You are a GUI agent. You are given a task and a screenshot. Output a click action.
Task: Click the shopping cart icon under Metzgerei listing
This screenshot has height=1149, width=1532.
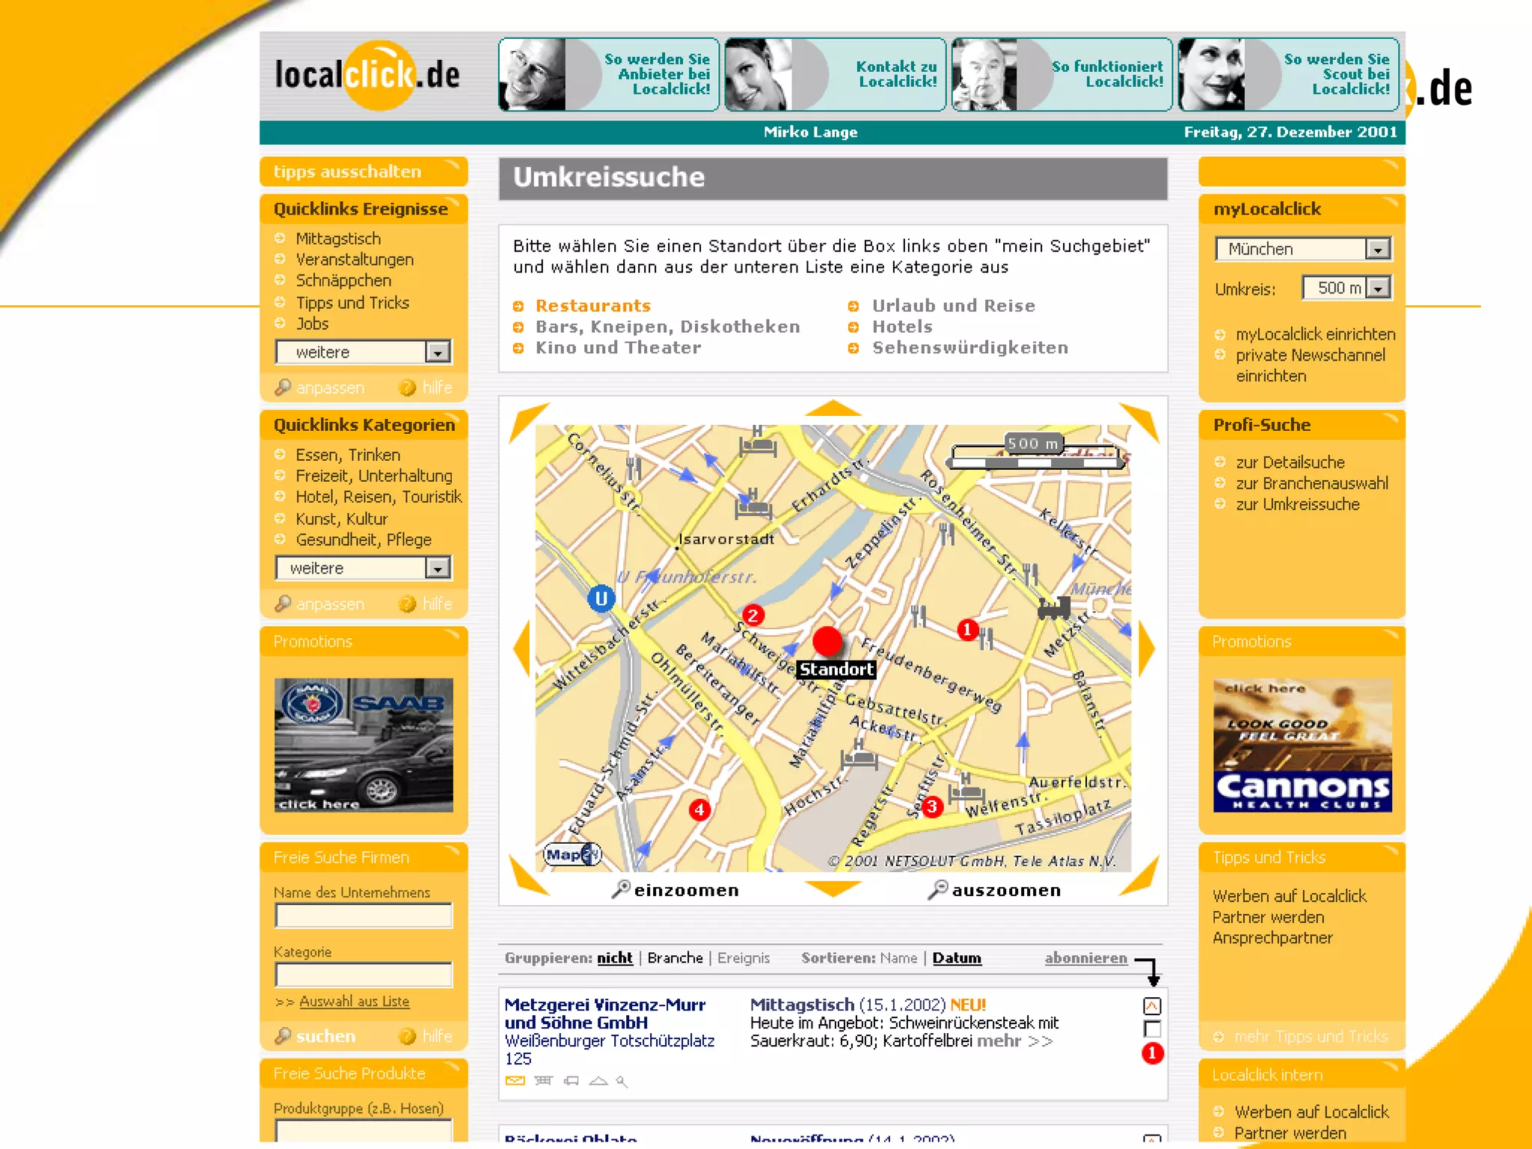click(544, 1080)
